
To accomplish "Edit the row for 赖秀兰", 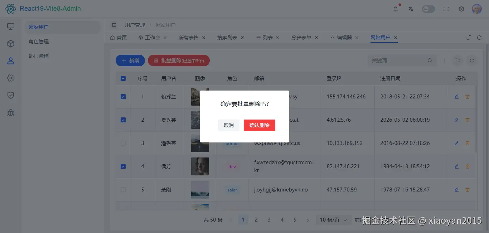I will tap(456, 97).
